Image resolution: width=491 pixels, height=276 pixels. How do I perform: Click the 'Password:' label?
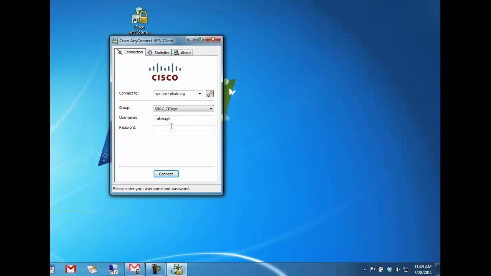click(x=127, y=127)
